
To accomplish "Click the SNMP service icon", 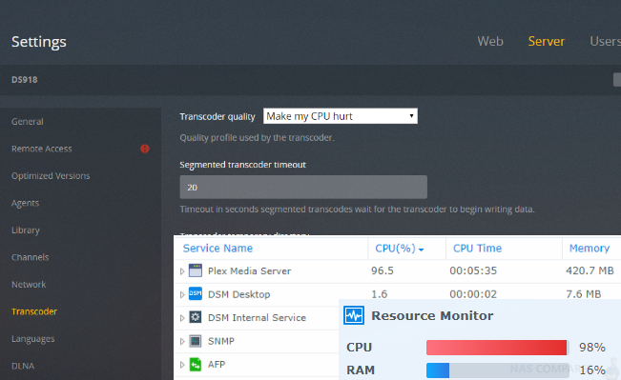I will (x=196, y=341).
